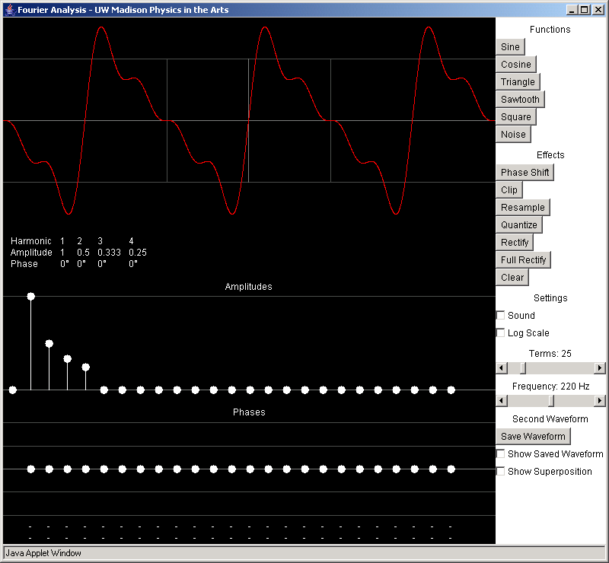This screenshot has height=563, width=609.
Task: Apply the Quantize effect
Action: coord(518,225)
